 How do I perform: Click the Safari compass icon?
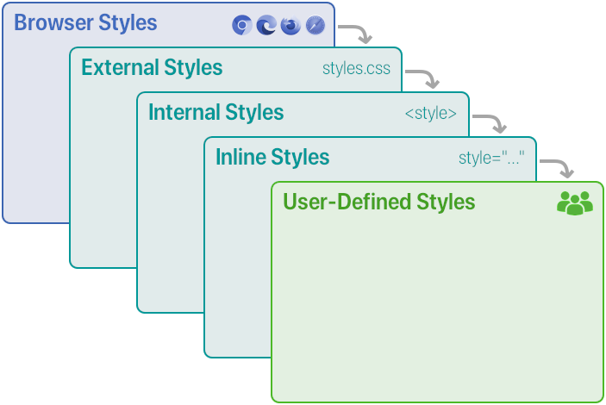[315, 26]
